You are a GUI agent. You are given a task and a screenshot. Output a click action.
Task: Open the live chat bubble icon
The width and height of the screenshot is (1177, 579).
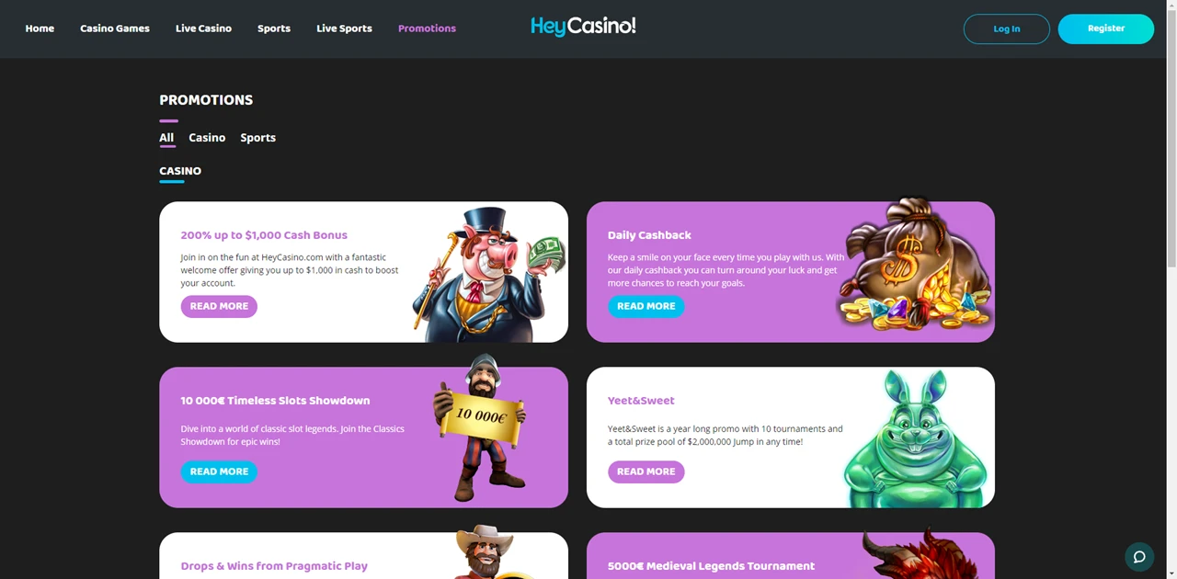click(1139, 557)
